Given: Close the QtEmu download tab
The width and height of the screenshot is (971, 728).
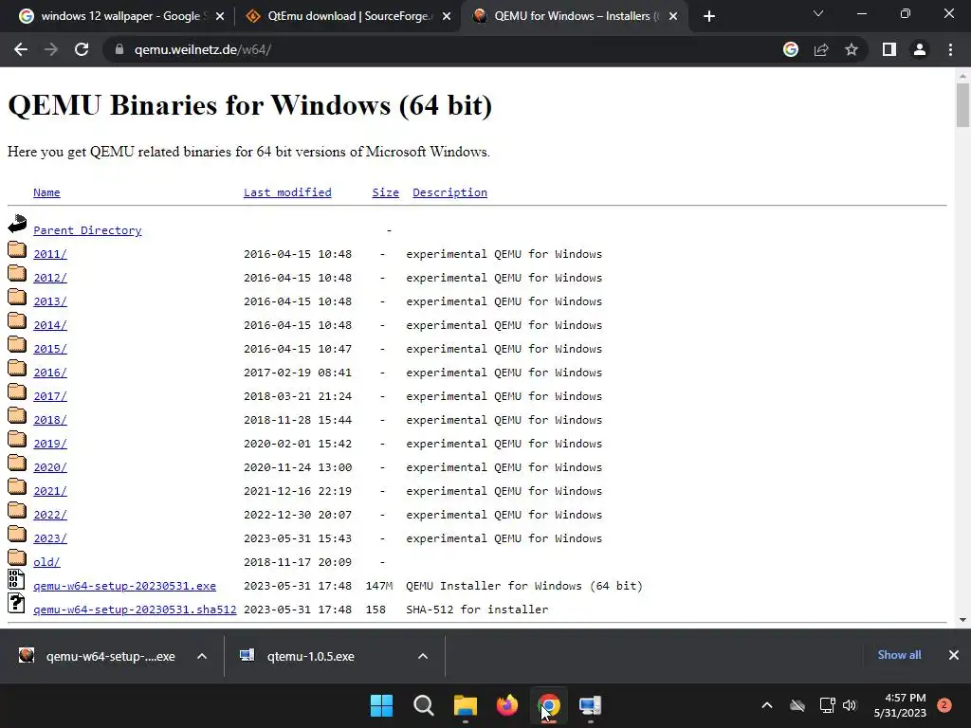Looking at the screenshot, I should 447,16.
